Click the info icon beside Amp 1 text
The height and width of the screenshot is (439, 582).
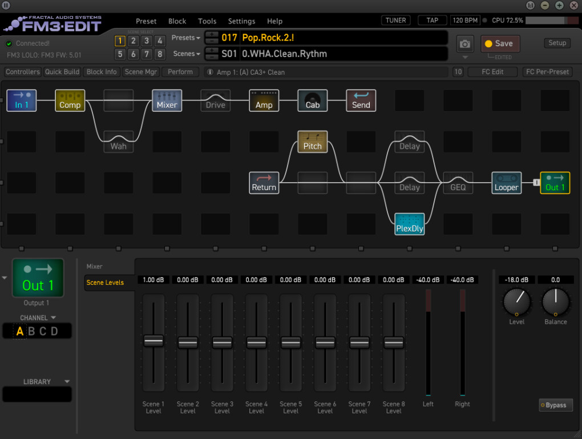click(210, 72)
